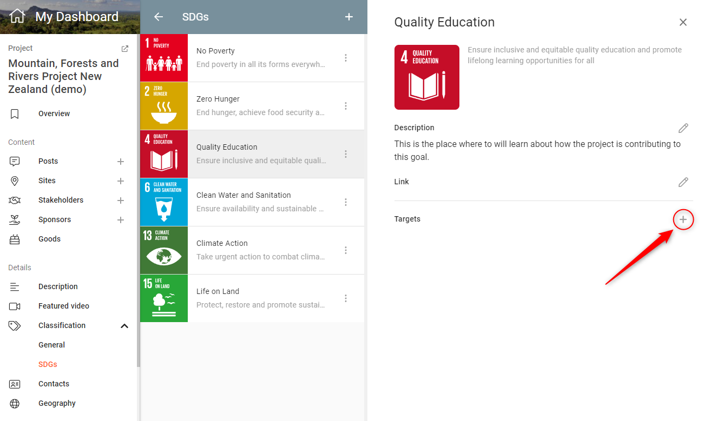
Task: Go back using the SDGs back arrow
Action: (x=159, y=17)
